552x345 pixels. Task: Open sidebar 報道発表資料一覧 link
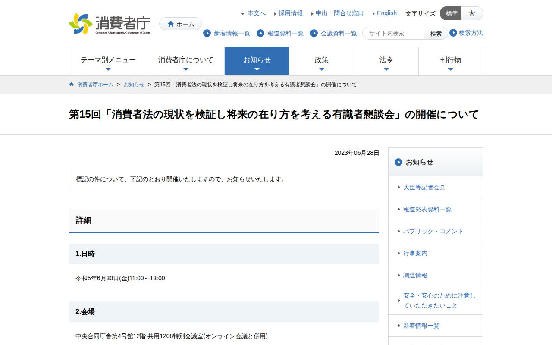point(427,209)
